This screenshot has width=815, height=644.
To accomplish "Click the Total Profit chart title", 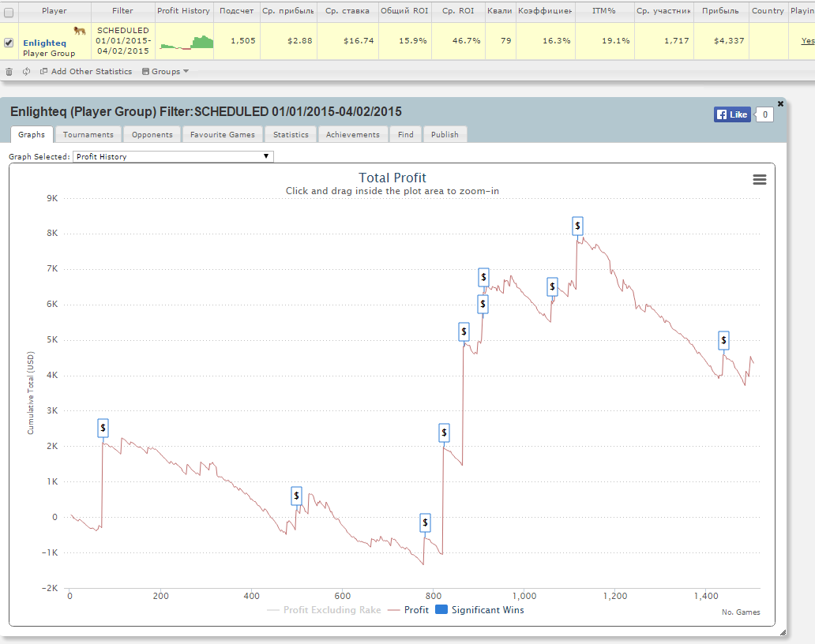I will (392, 178).
